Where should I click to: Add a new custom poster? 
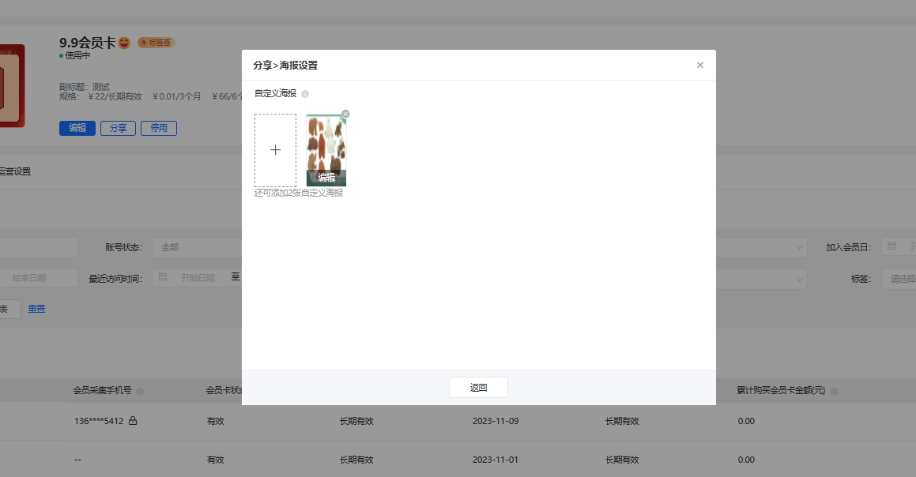click(275, 150)
